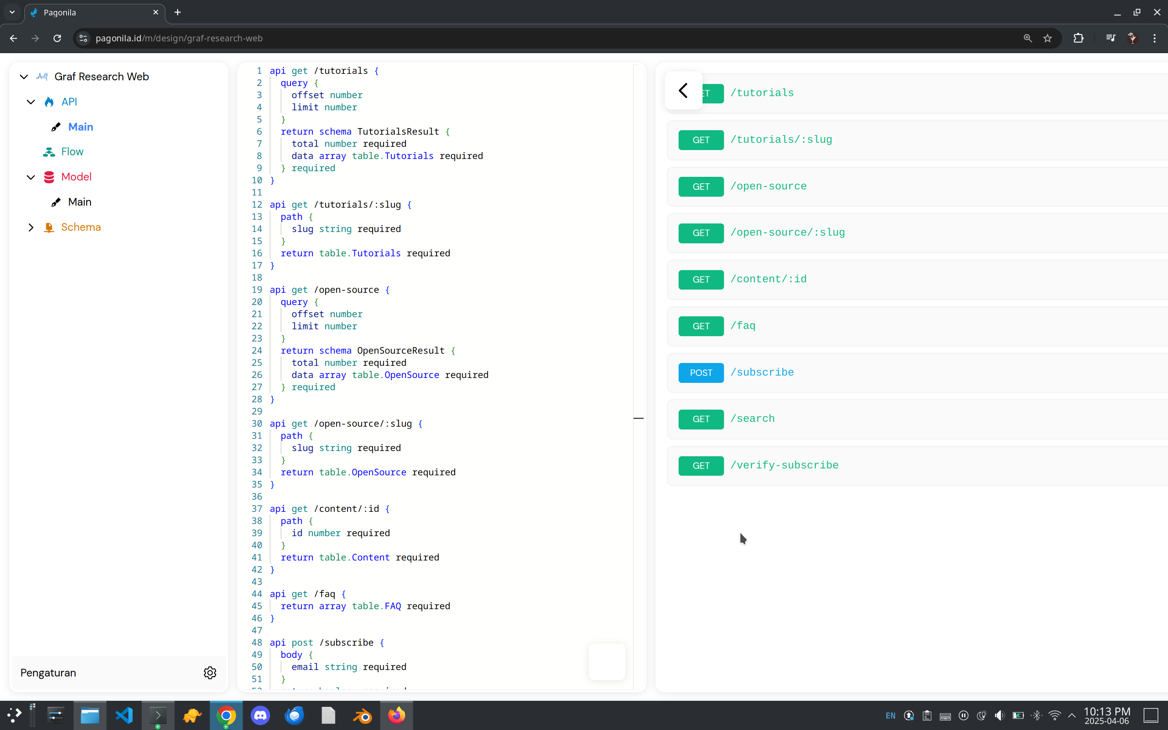This screenshot has width=1168, height=730.
Task: Click the Flow diagram icon
Action: (x=49, y=152)
